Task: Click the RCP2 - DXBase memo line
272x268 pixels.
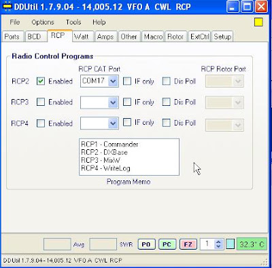Action: pos(104,153)
